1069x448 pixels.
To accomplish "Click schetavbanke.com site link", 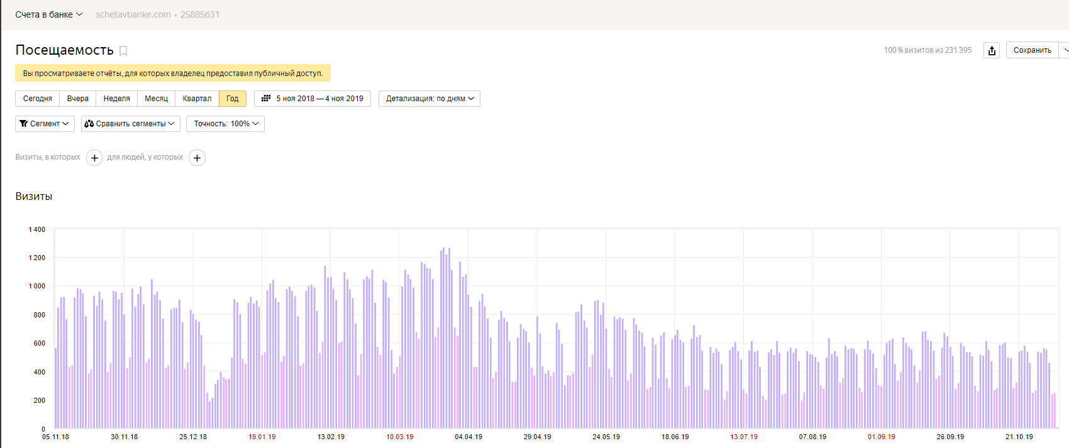I will click(133, 14).
